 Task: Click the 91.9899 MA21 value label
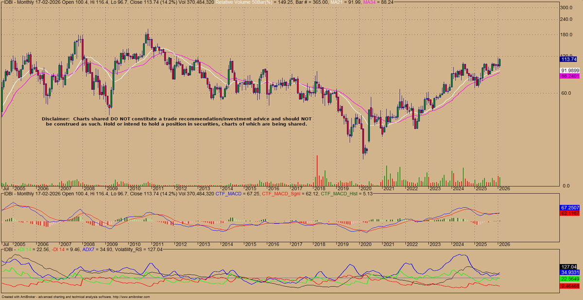tap(569, 70)
